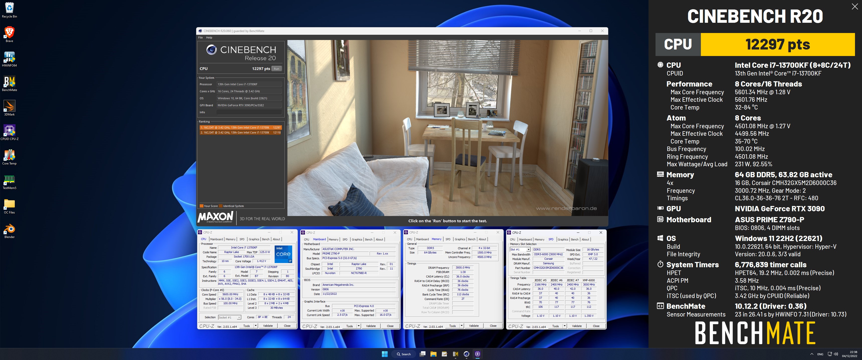Click the Cinebench 12297 pts score
This screenshot has height=360, width=862.
coord(261,68)
